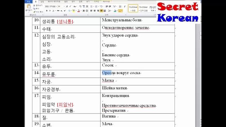226x127 pixels.
Task: Click the Copy (복사) button
Action: [x=36, y=8]
